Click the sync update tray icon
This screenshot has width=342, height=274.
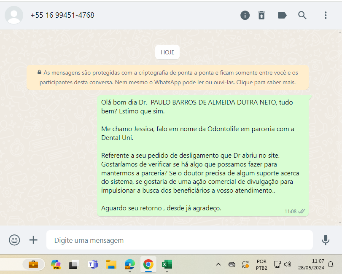pyautogui.click(x=245, y=264)
